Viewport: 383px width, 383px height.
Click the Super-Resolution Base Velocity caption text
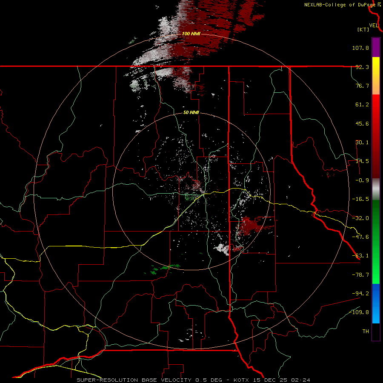(x=193, y=380)
